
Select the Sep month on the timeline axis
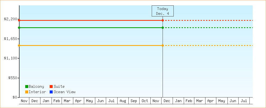coord(134,101)
